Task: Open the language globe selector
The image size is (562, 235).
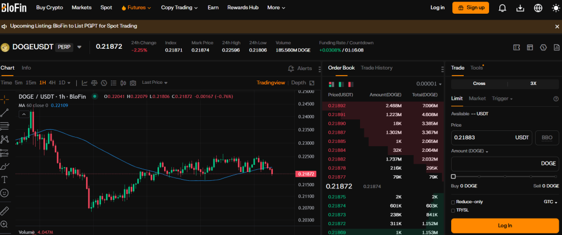Action: [538, 8]
